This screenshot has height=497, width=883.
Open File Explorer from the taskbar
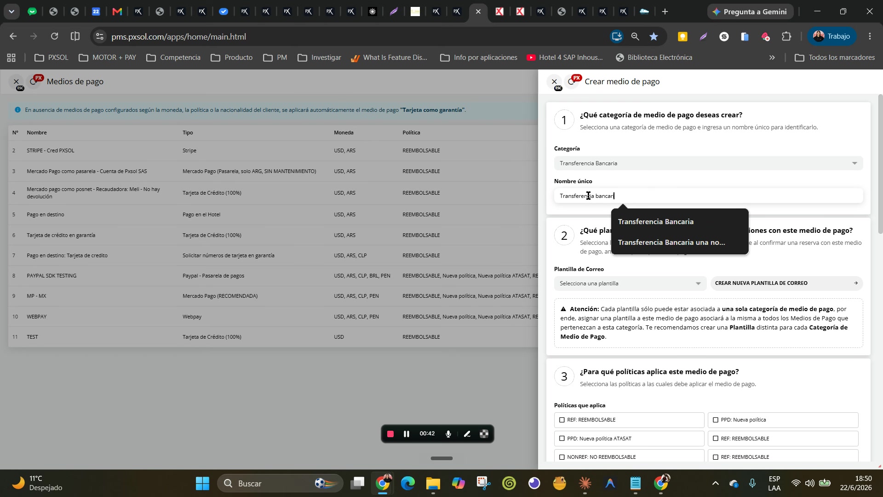433,484
